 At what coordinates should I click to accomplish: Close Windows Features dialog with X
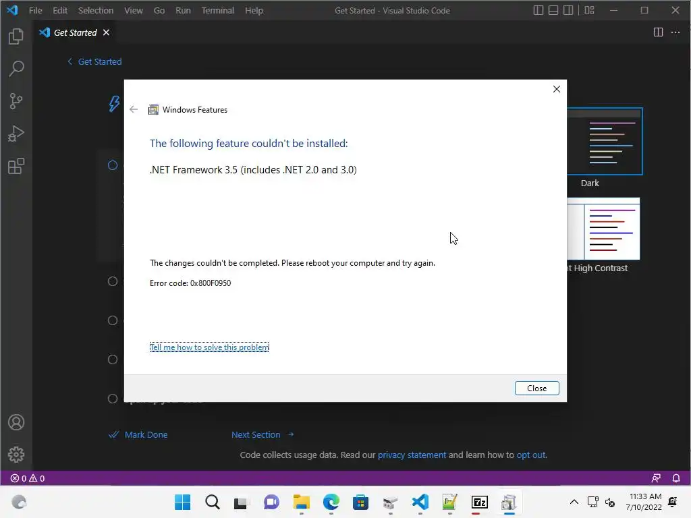coord(557,89)
